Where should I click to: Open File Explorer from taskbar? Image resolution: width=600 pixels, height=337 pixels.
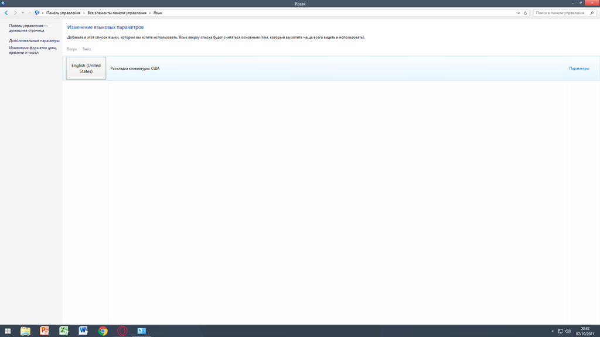click(x=25, y=331)
